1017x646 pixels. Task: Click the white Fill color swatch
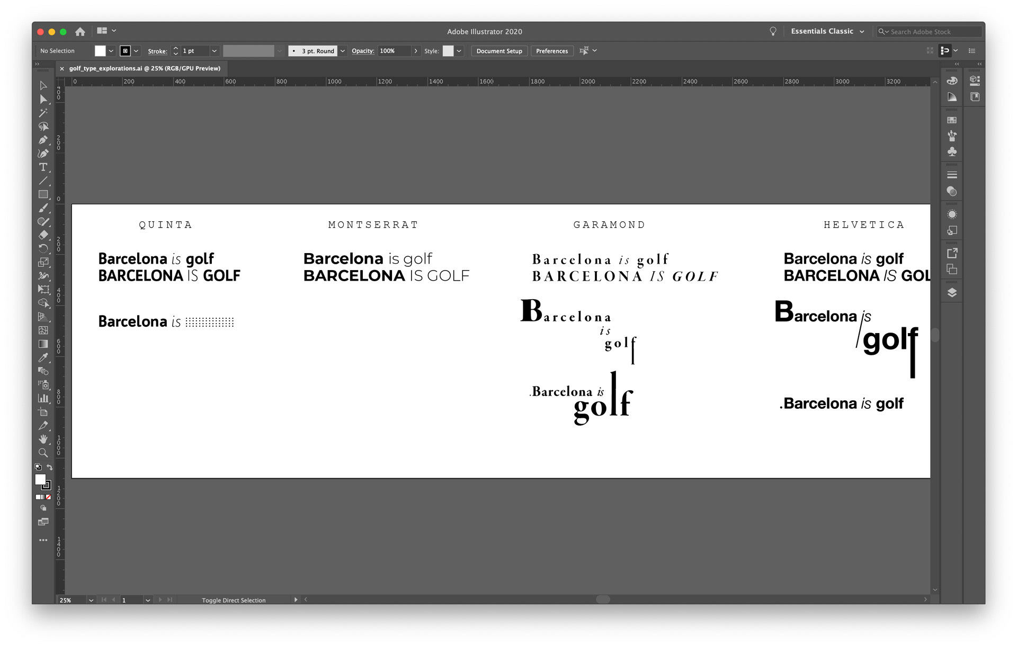pos(100,51)
